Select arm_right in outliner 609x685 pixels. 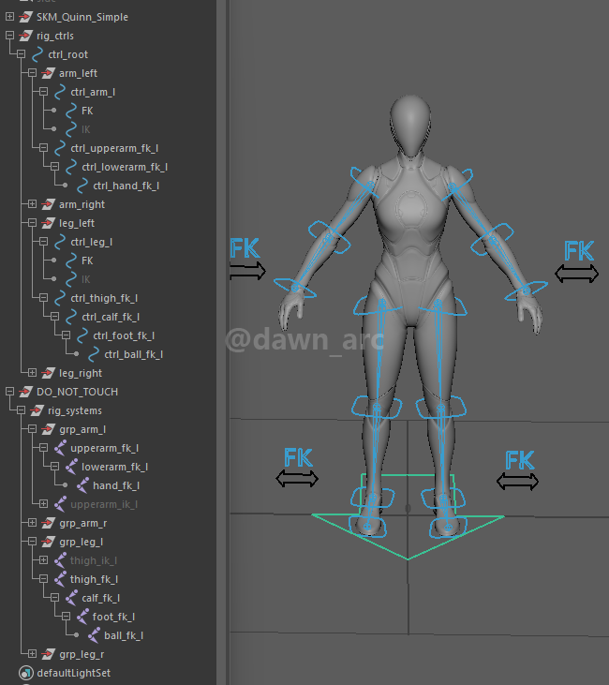[x=82, y=204]
